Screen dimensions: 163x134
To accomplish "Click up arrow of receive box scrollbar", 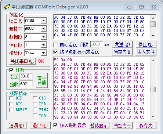I will tap(153, 61).
